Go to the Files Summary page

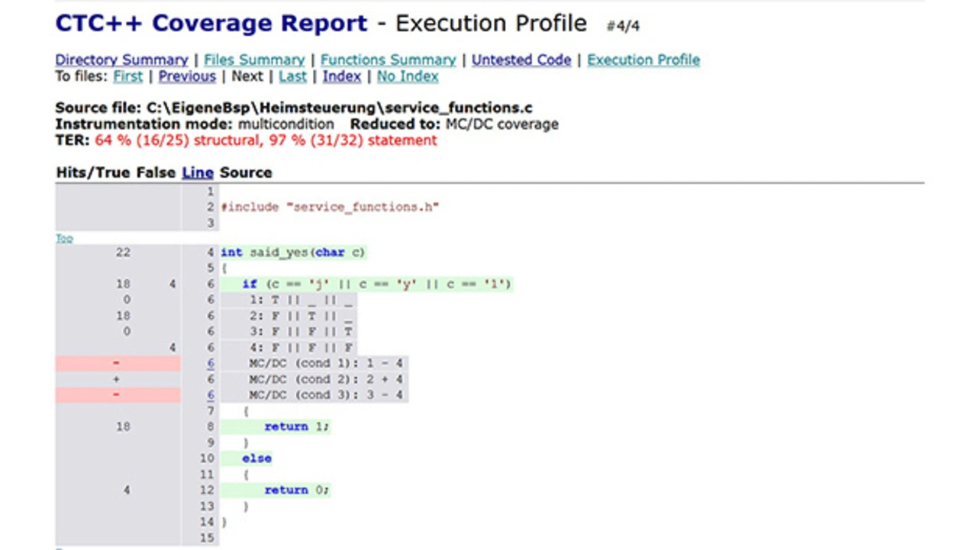point(254,60)
